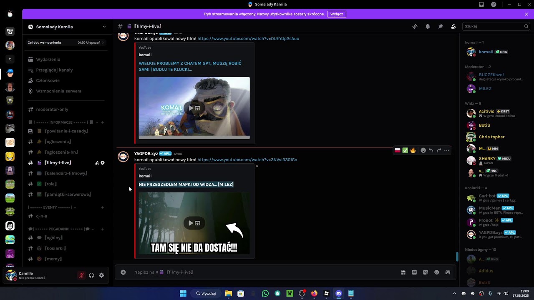Open the Help icon in title bar
Screen dimensions: 534x300
click(494, 5)
